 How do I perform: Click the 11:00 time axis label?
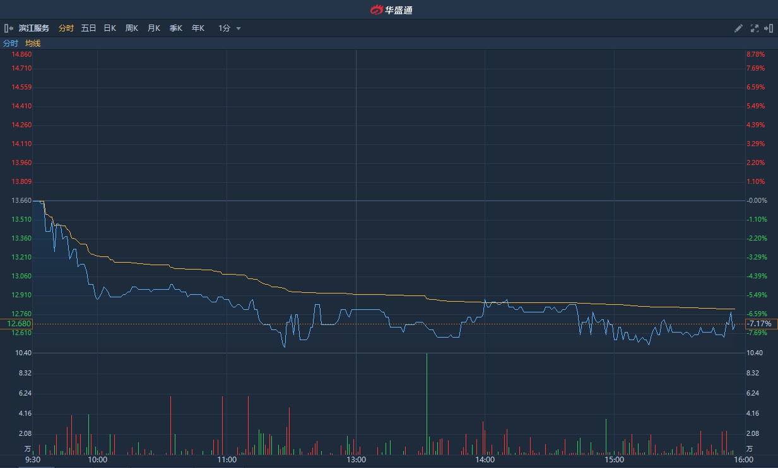[x=227, y=460]
